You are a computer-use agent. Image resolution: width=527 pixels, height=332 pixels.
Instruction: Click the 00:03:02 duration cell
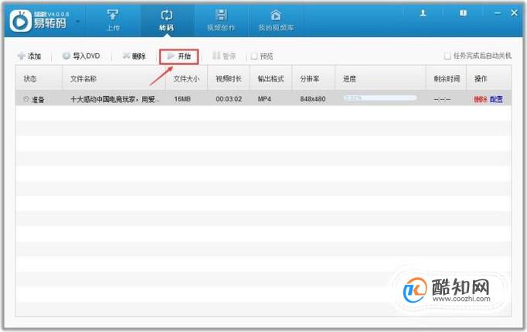point(229,99)
